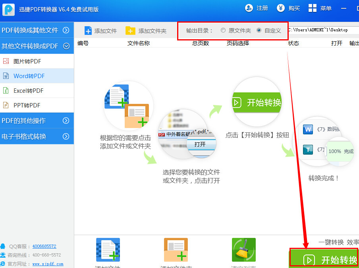This screenshot has height=268, width=359.
Task: Click the add files illustration in the guide
Action: (128, 106)
